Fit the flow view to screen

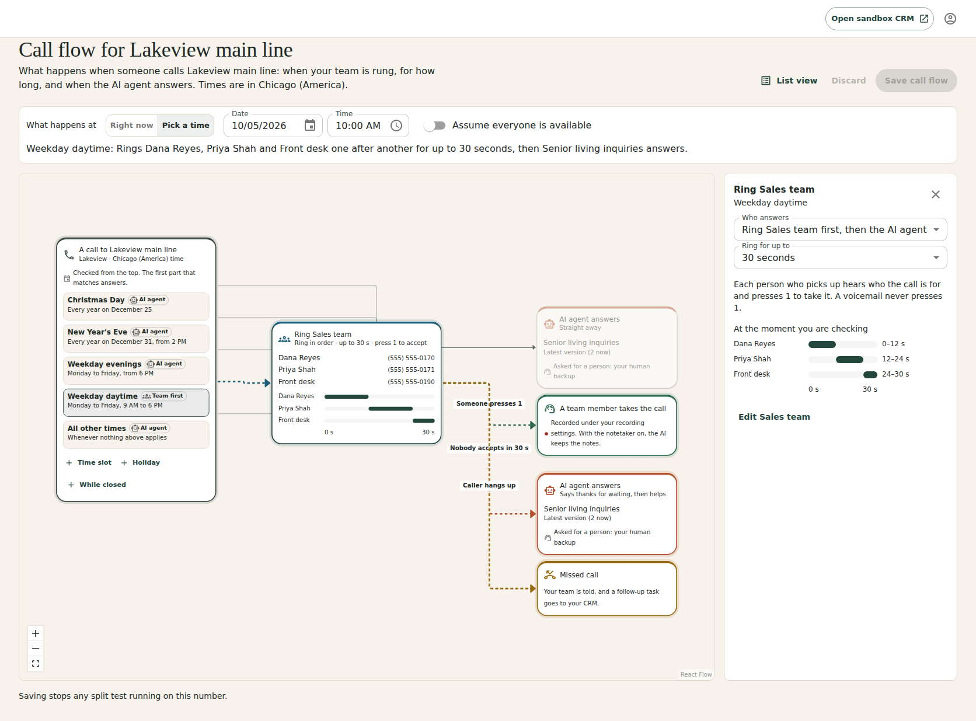pyautogui.click(x=36, y=664)
